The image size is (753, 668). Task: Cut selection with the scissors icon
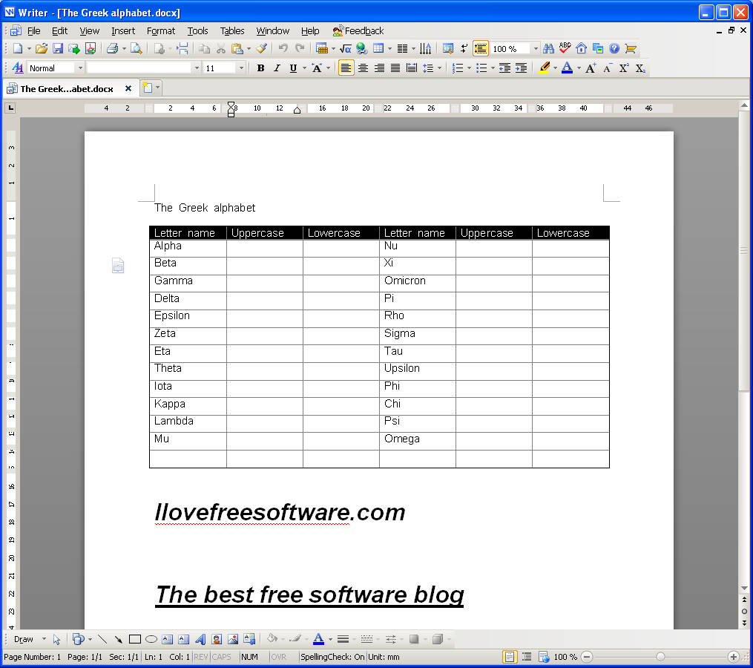click(x=220, y=48)
